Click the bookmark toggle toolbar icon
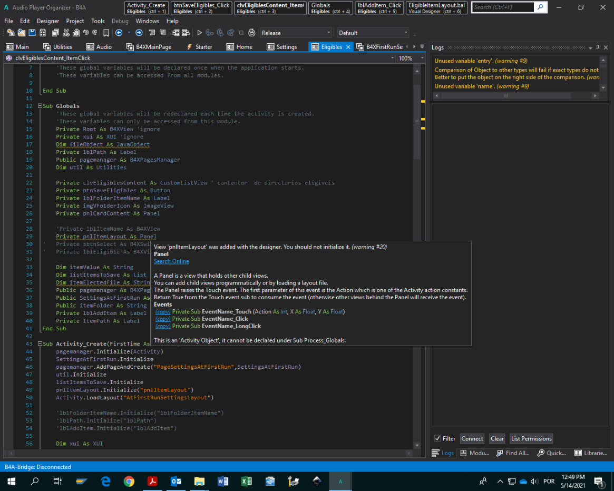The width and height of the screenshot is (614, 491). click(x=106, y=33)
